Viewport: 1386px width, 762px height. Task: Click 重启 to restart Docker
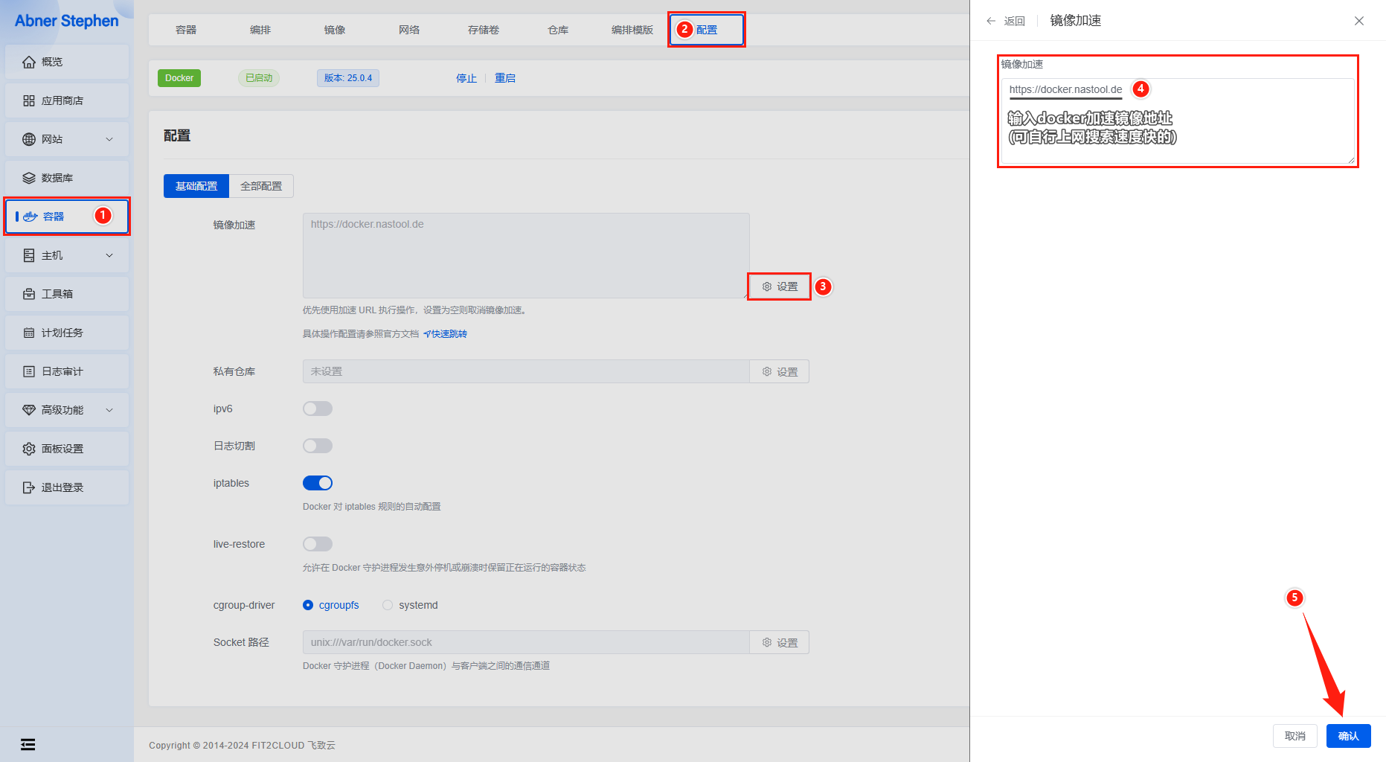click(505, 78)
